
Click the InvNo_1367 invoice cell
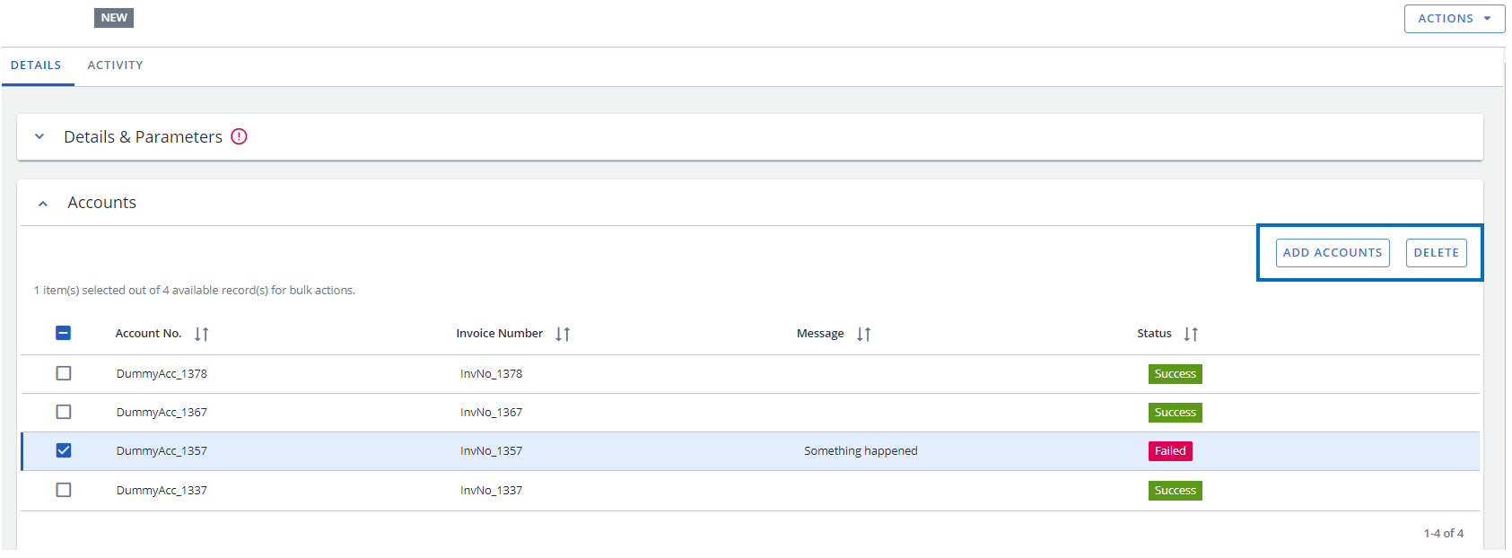(491, 413)
